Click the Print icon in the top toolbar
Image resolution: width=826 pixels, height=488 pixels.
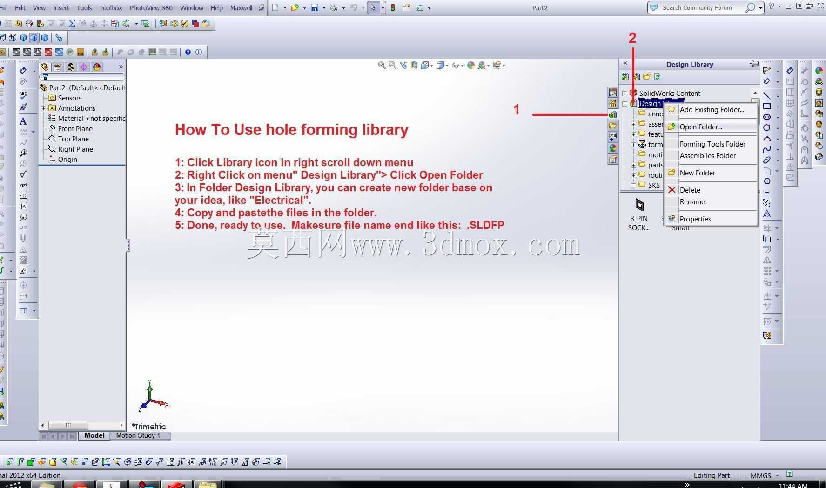[x=334, y=7]
